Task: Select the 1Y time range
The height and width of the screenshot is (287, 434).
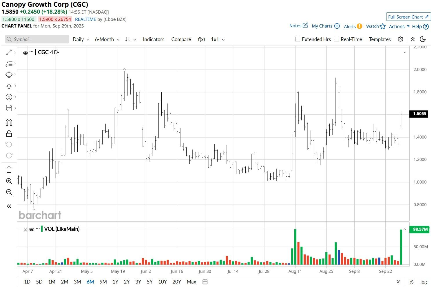Action: [115, 282]
